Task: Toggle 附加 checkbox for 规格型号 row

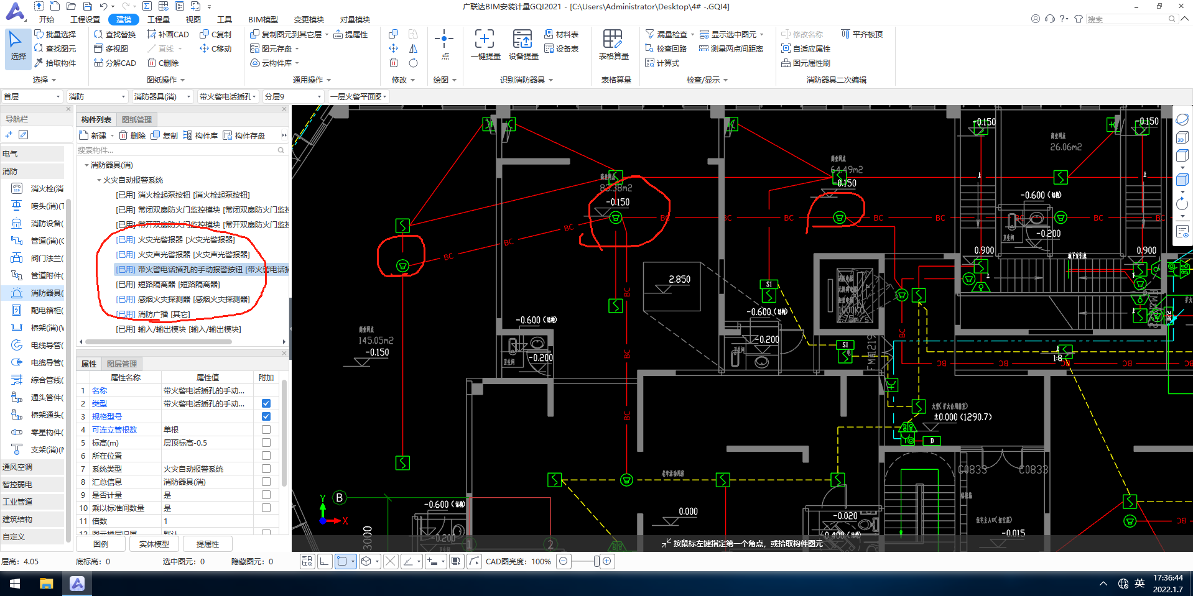Action: (x=266, y=416)
